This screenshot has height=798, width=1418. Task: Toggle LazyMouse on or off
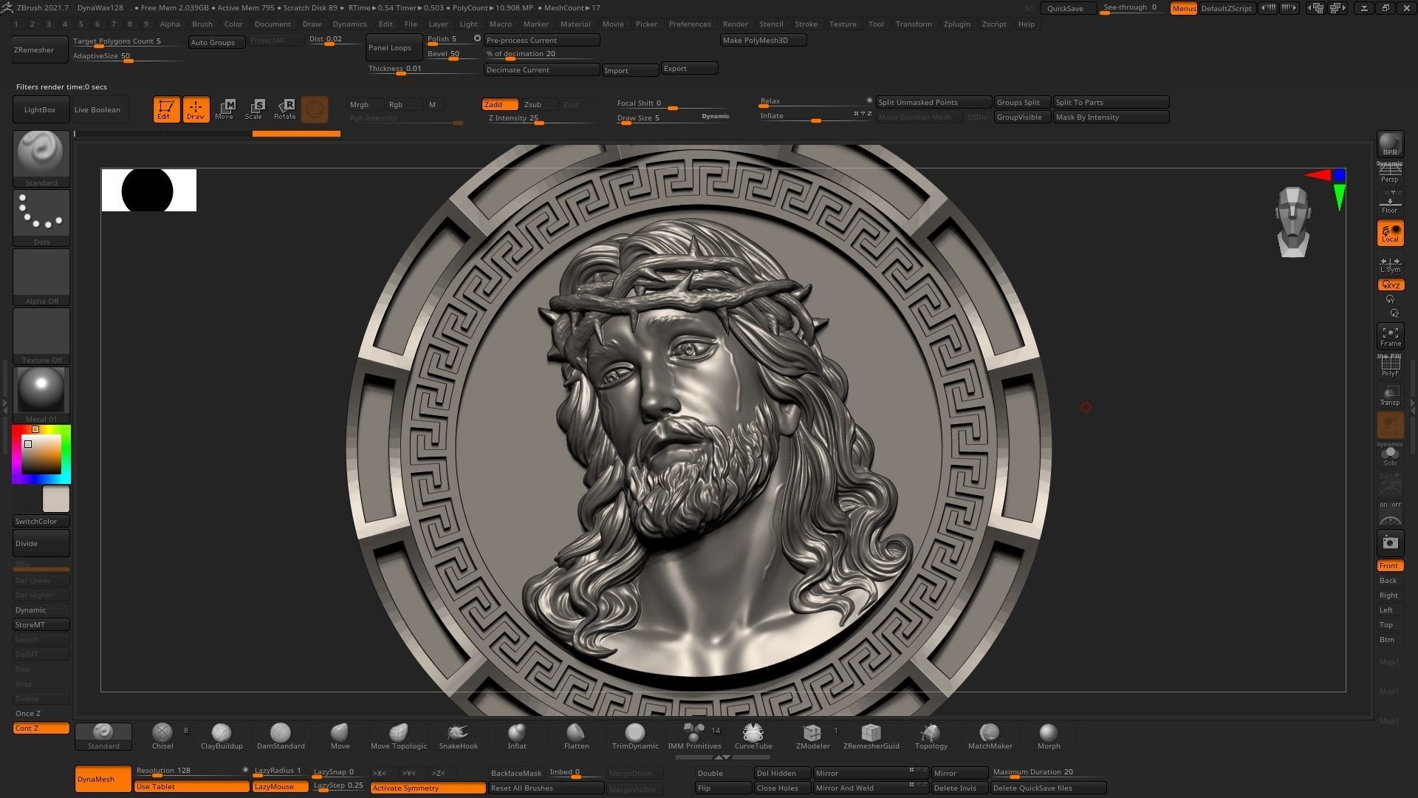(x=280, y=786)
